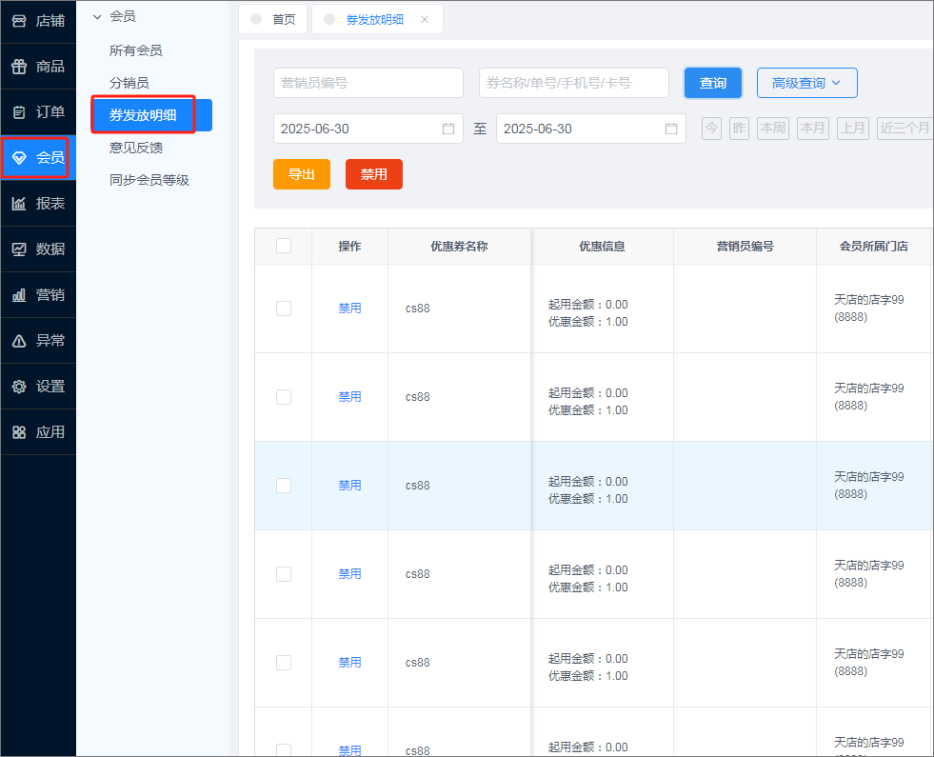Click the end date calendar icon

[x=671, y=129]
